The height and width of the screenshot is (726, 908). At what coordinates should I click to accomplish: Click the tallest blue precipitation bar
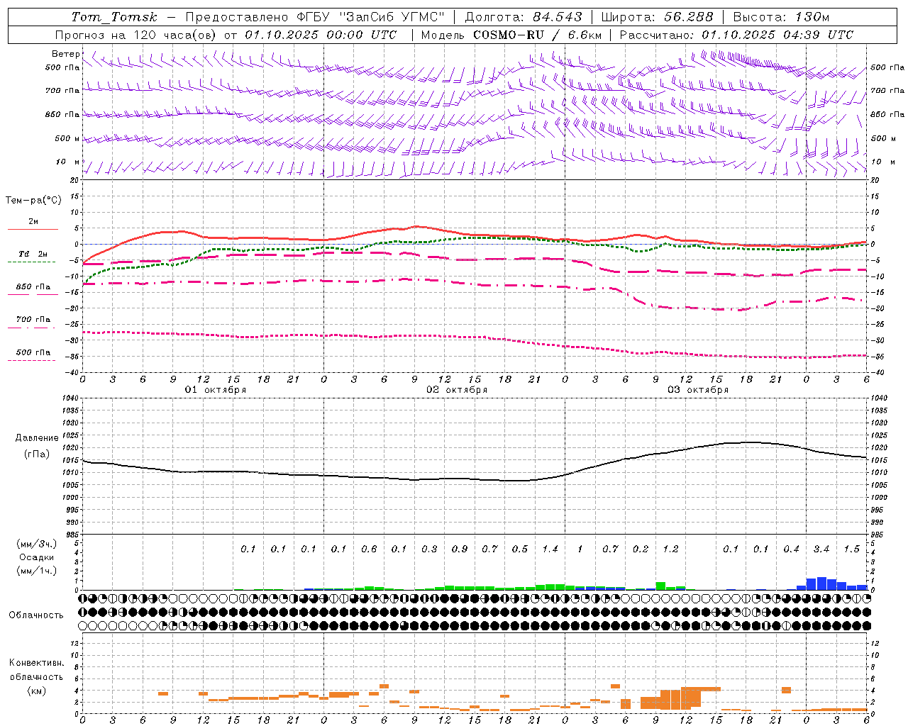(x=821, y=583)
